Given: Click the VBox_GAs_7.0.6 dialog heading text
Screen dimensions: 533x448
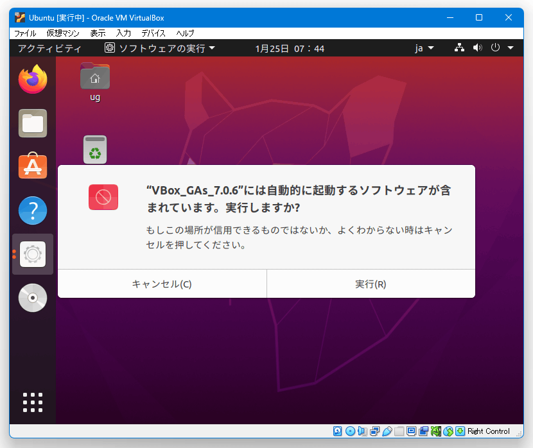Looking at the screenshot, I should [x=299, y=199].
